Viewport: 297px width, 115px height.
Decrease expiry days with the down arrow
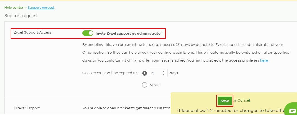pos(164,74)
